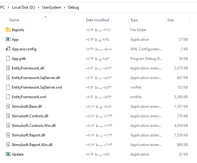Screen dimensions: 197x163
Task: Select the Stimulsoft.Controls.Win.dll file name
Action: [34, 126]
